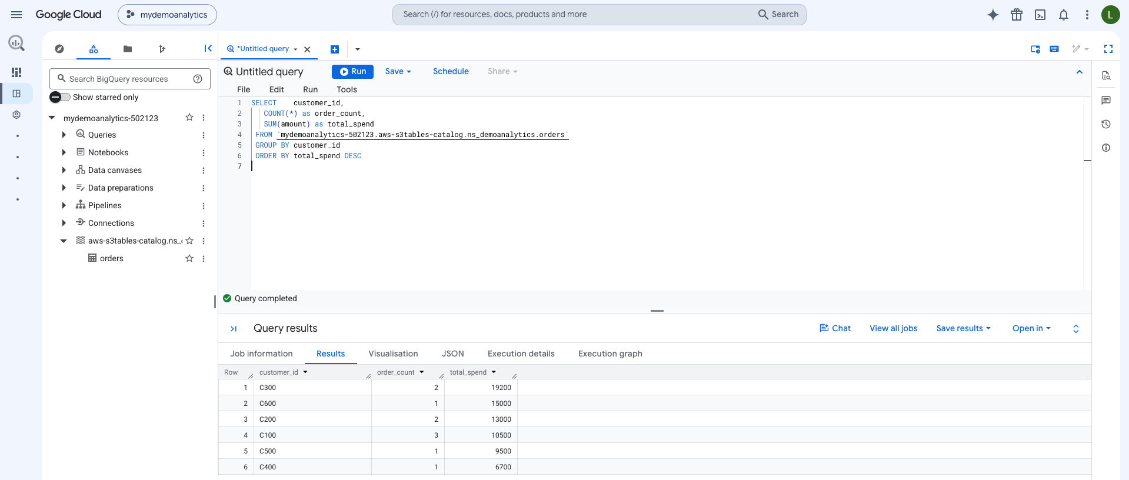The image size is (1129, 480).
Task: Expand the Data preparations node
Action: [64, 188]
